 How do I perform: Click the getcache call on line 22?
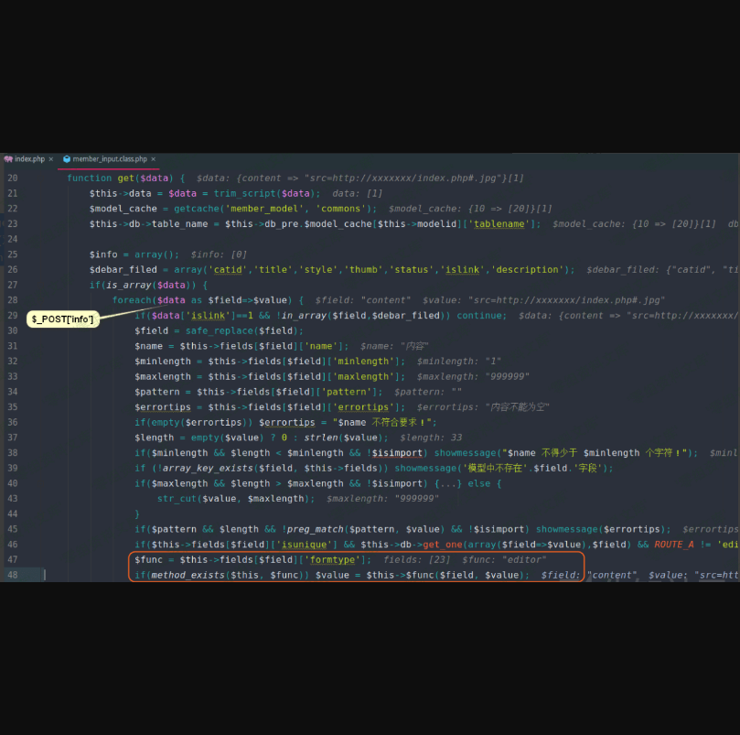(x=200, y=209)
